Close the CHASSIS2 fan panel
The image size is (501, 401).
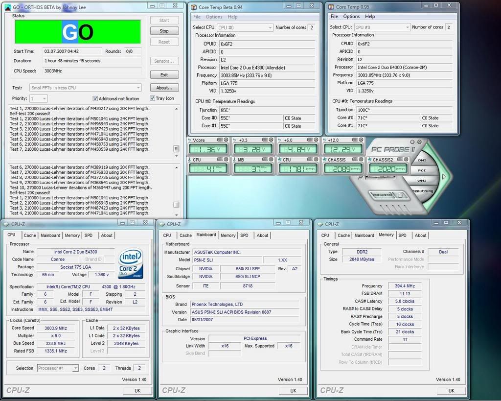pyautogui.click(x=406, y=159)
